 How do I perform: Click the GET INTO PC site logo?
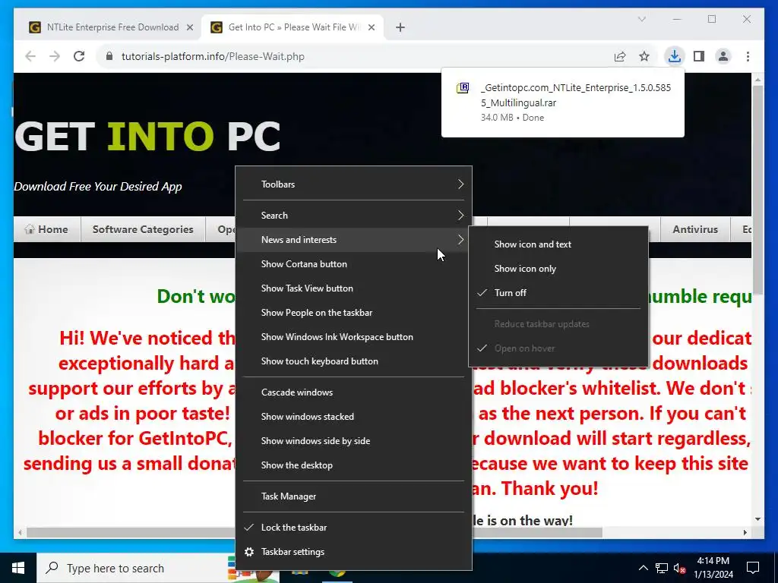coord(147,137)
